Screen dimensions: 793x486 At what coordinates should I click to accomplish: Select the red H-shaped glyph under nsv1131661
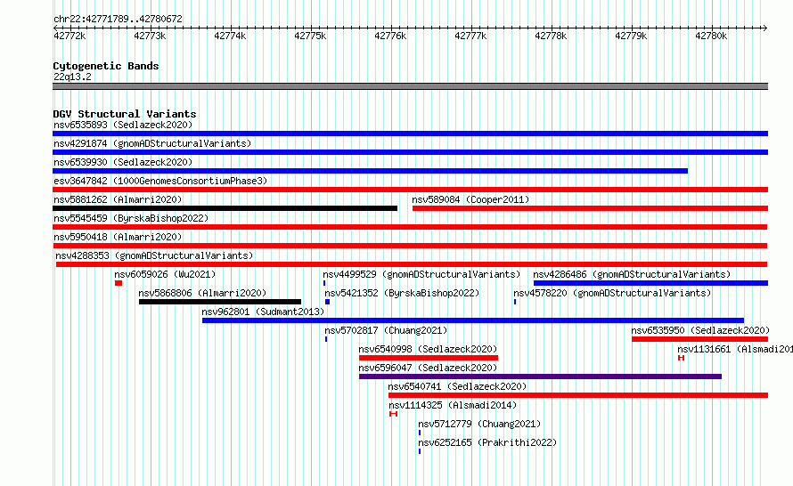pyautogui.click(x=682, y=358)
